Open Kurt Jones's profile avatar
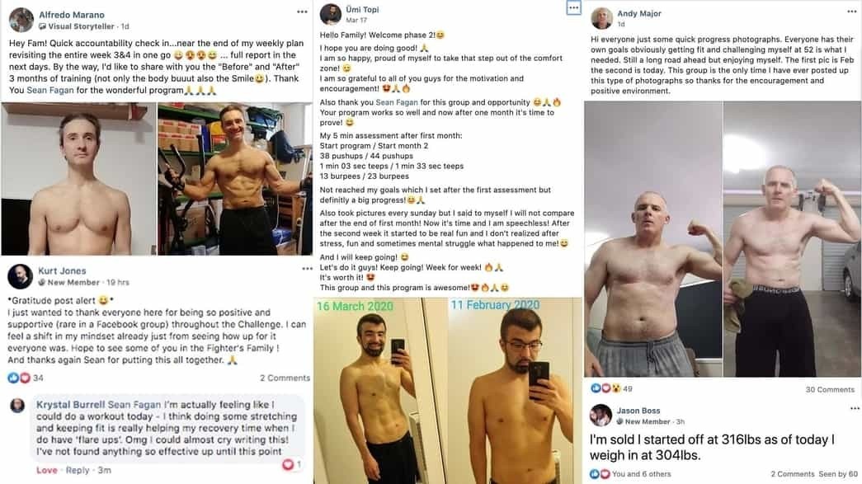This screenshot has height=484, width=862. pyautogui.click(x=21, y=276)
